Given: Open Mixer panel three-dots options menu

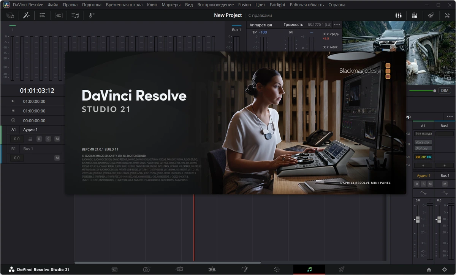Looking at the screenshot, I should 450,117.
